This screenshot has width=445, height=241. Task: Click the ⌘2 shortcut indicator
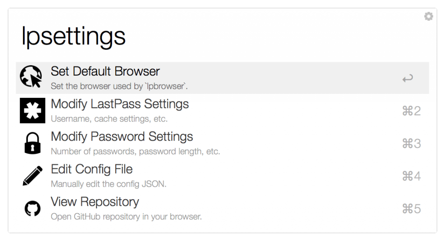coord(411,111)
